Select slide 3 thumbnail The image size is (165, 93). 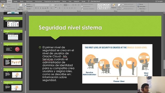tap(13, 22)
